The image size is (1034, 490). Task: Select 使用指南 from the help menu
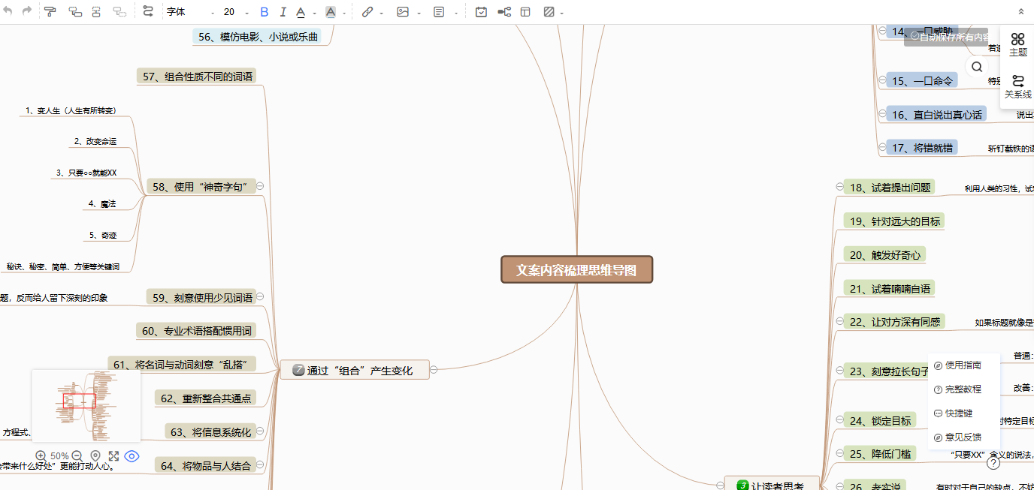(x=963, y=365)
